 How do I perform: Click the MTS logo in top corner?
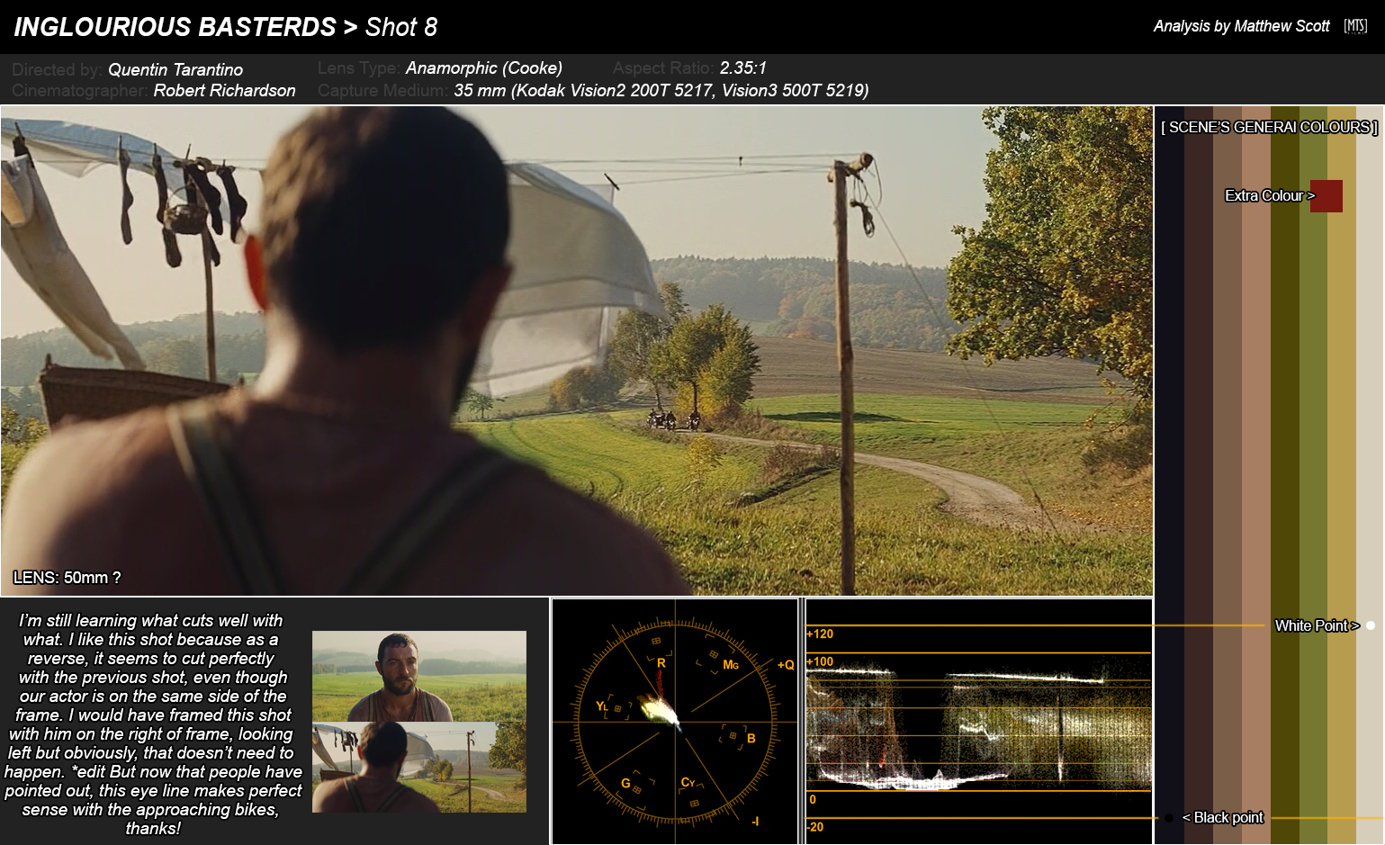click(x=1355, y=26)
